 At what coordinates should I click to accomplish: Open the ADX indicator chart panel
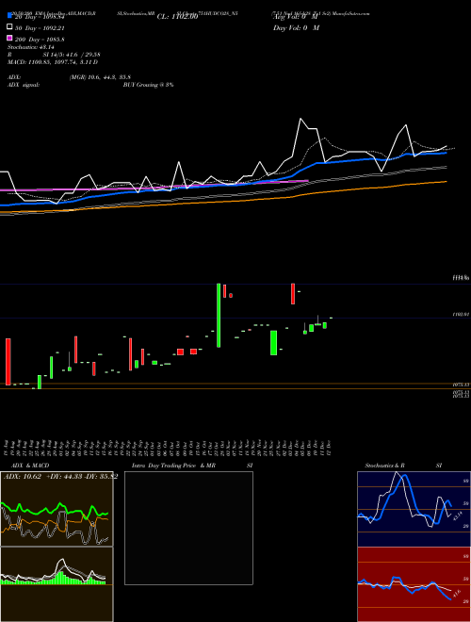tap(57, 509)
